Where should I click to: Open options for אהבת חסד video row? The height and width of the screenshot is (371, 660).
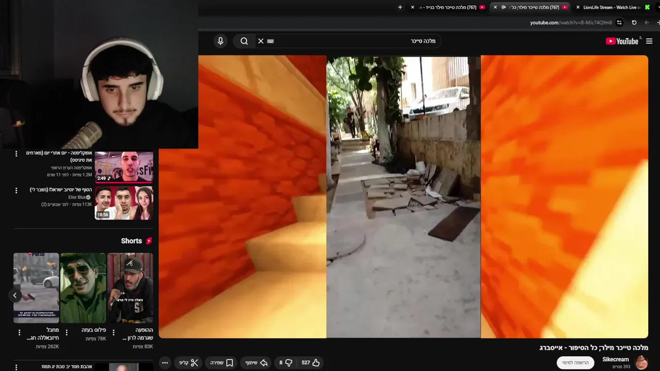click(16, 367)
